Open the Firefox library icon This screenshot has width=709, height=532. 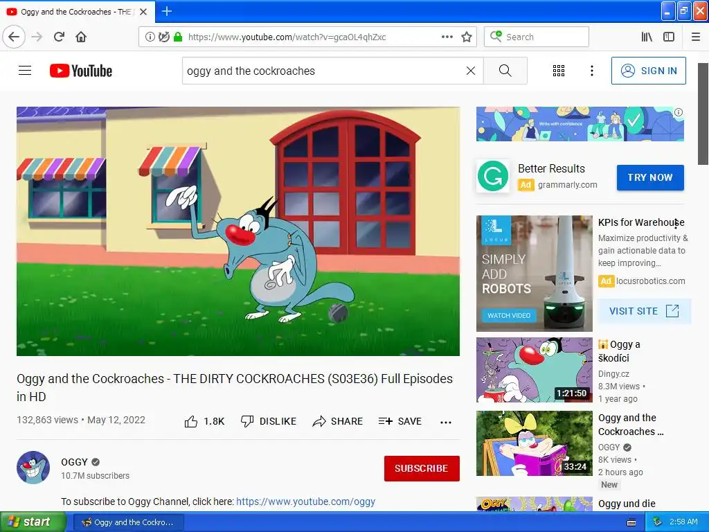647,37
